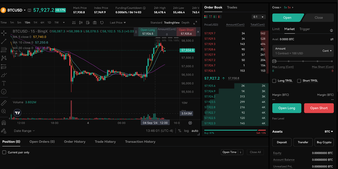
Task: Switch to the Open order mode
Action: [x=287, y=17]
